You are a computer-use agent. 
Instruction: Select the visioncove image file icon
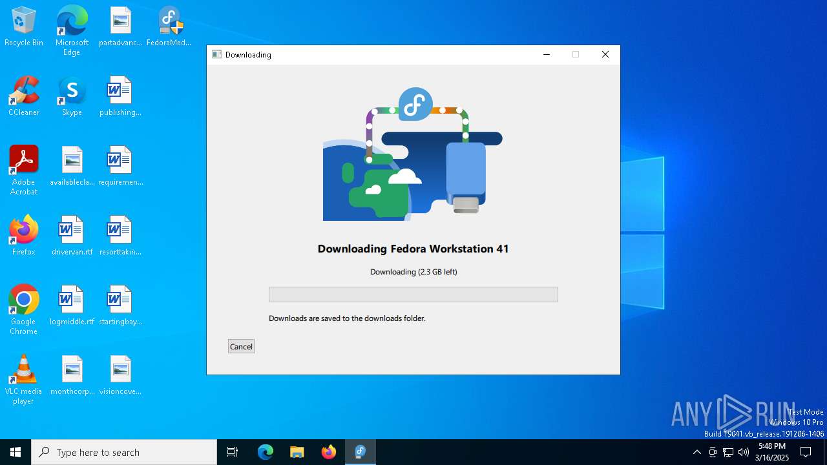[120, 376]
